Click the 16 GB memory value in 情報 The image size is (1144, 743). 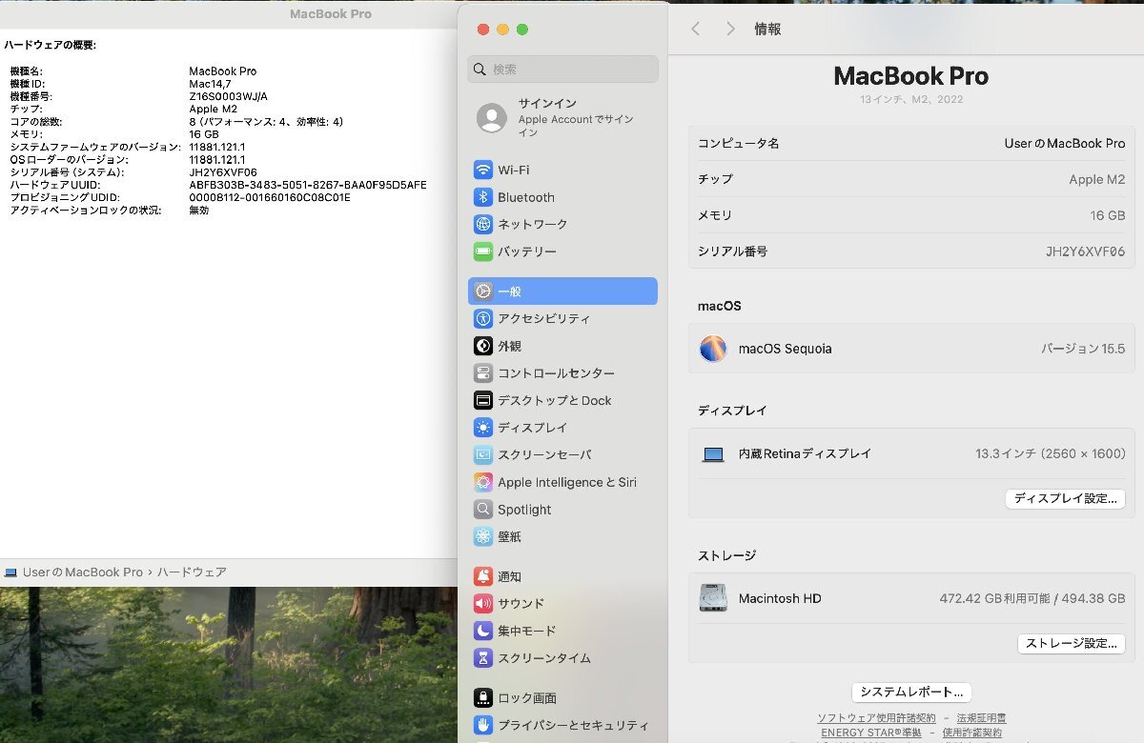[x=1108, y=215]
